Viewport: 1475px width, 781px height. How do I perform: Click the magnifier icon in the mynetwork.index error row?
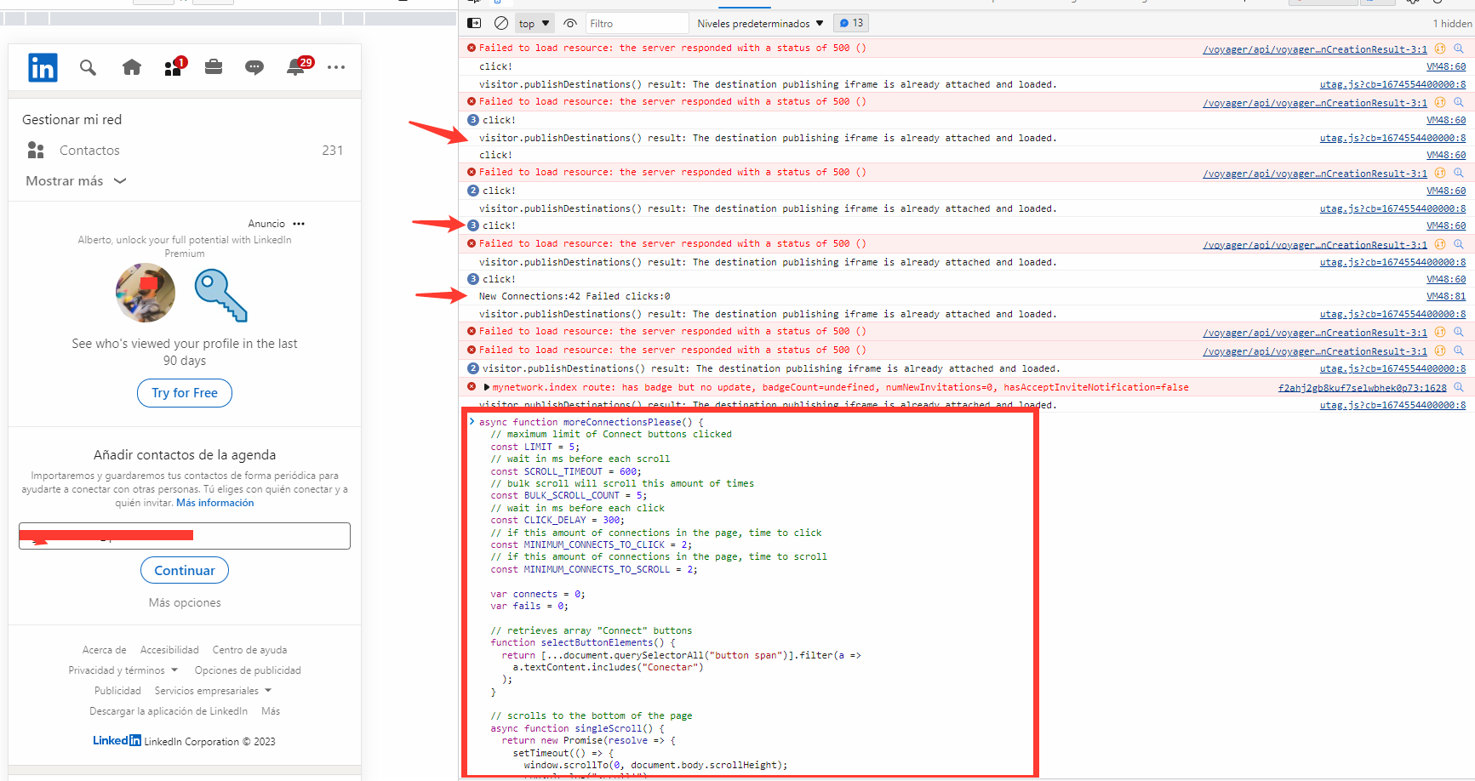click(1459, 387)
